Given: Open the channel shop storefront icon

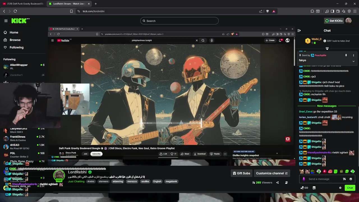Looking at the screenshot, I should 314,188.
